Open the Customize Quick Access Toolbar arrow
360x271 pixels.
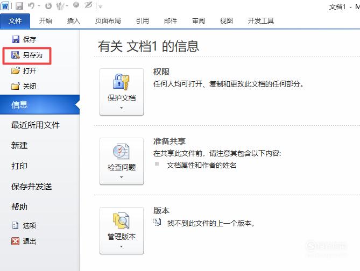pos(100,6)
